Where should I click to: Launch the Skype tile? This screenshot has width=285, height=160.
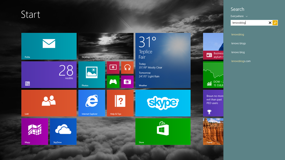coord(163,103)
